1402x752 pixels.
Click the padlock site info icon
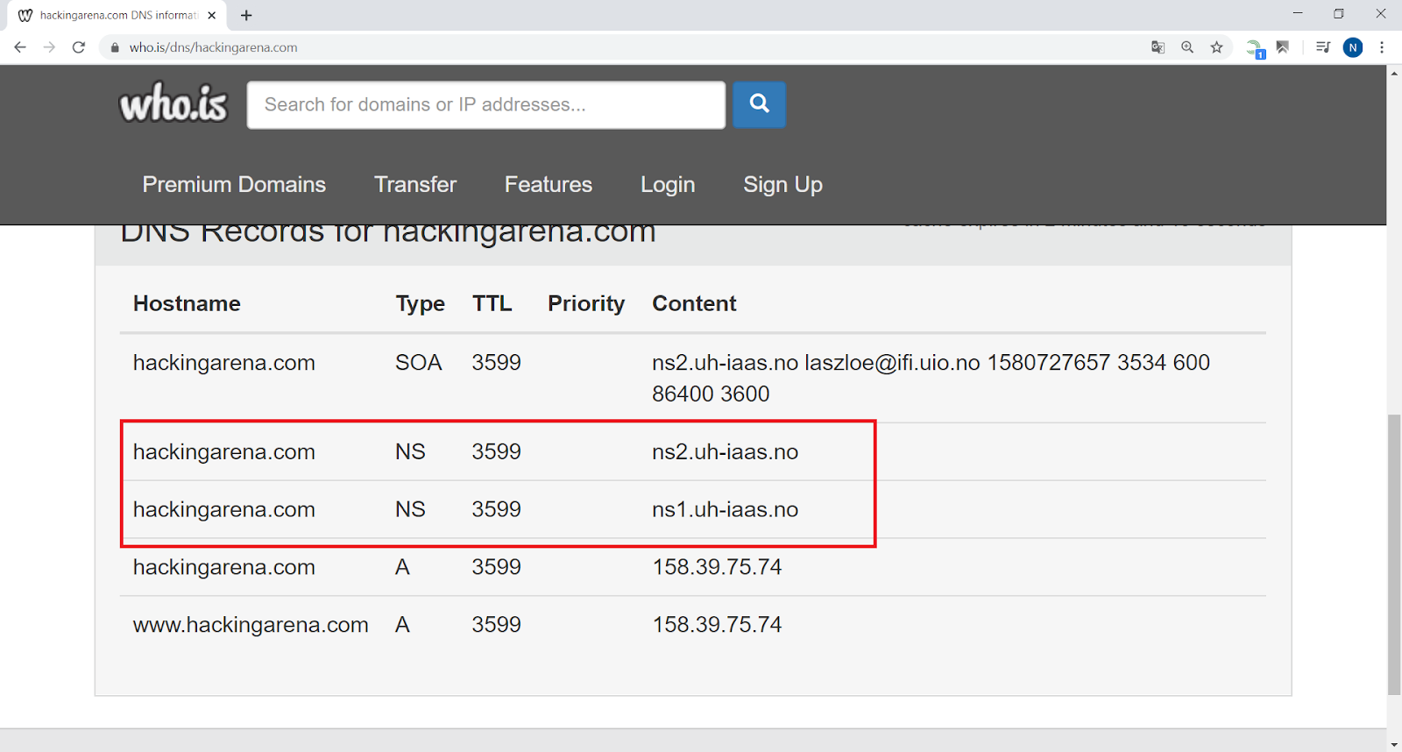(114, 47)
